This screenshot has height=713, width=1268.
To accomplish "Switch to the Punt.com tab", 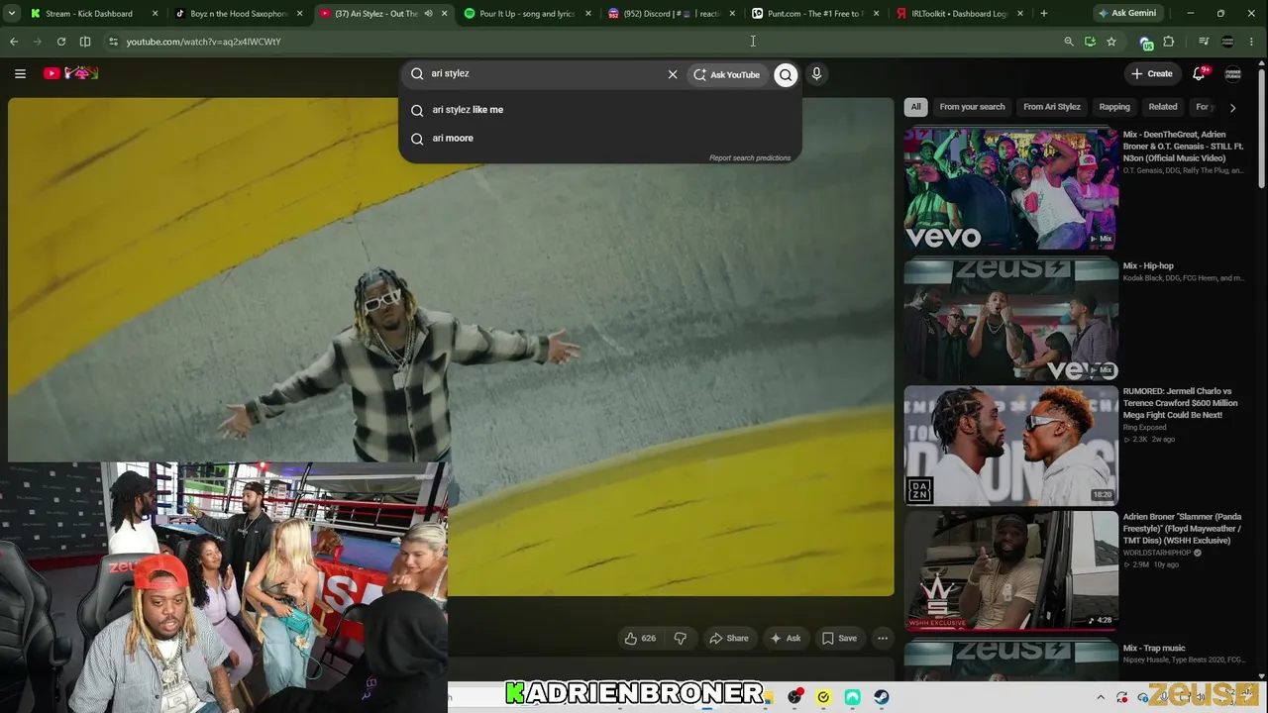I will point(815,14).
